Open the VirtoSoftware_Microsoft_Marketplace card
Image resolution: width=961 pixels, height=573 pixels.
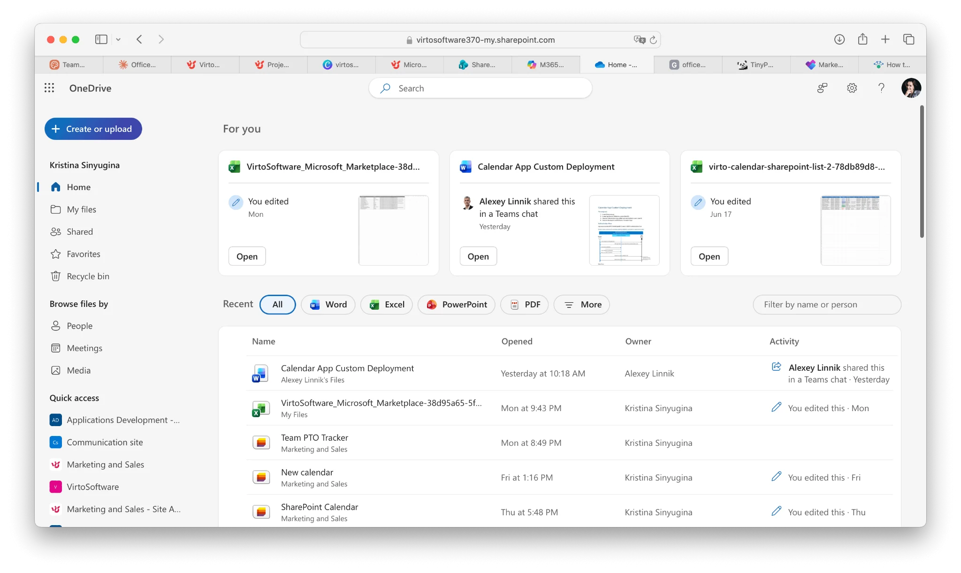coord(247,256)
